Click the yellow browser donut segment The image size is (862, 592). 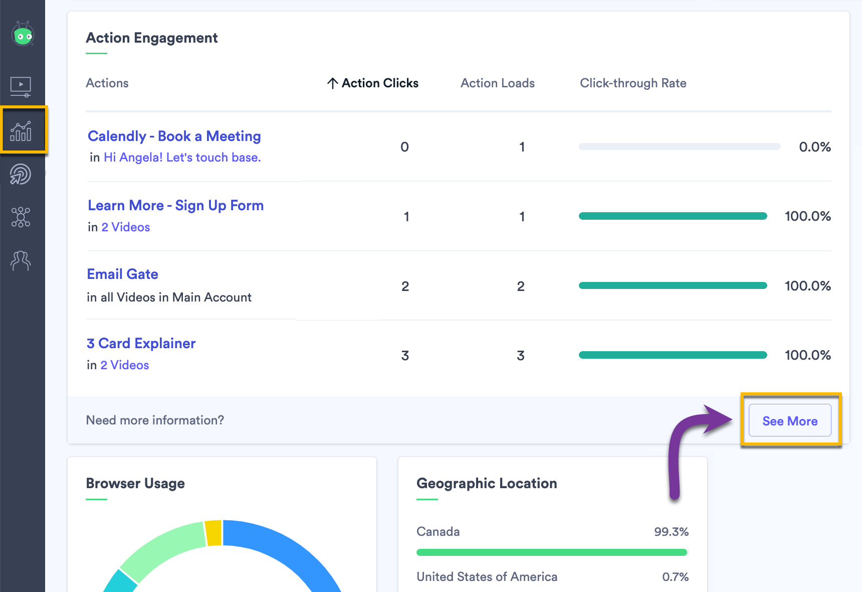tap(213, 533)
